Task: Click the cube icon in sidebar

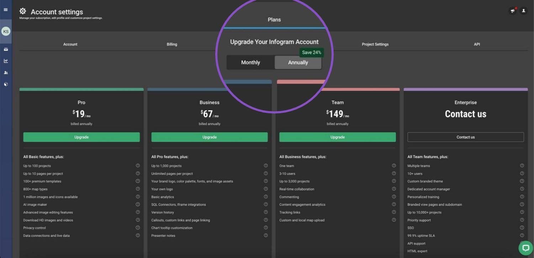Action: tap(6, 84)
